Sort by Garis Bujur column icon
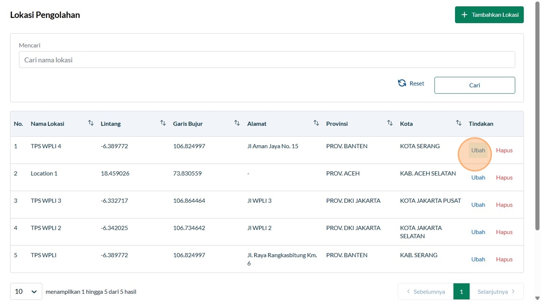541x302 pixels. point(237,124)
